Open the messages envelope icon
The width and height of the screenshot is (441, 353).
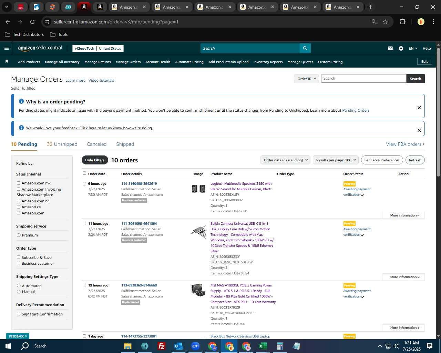point(390,48)
